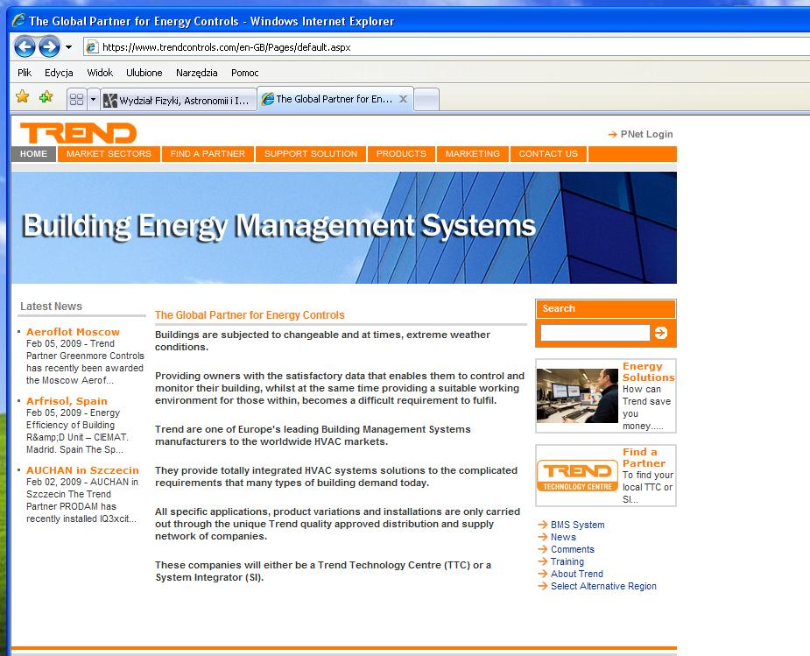This screenshot has width=810, height=656.
Task: Open MARKET SECTORS navigation item
Action: tap(109, 154)
